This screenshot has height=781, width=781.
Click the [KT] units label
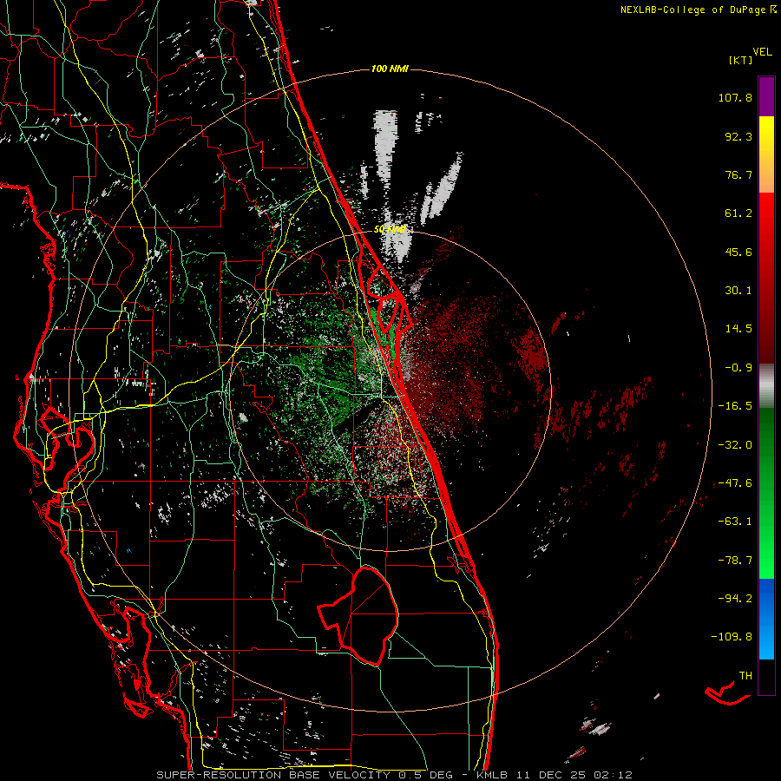[740, 60]
